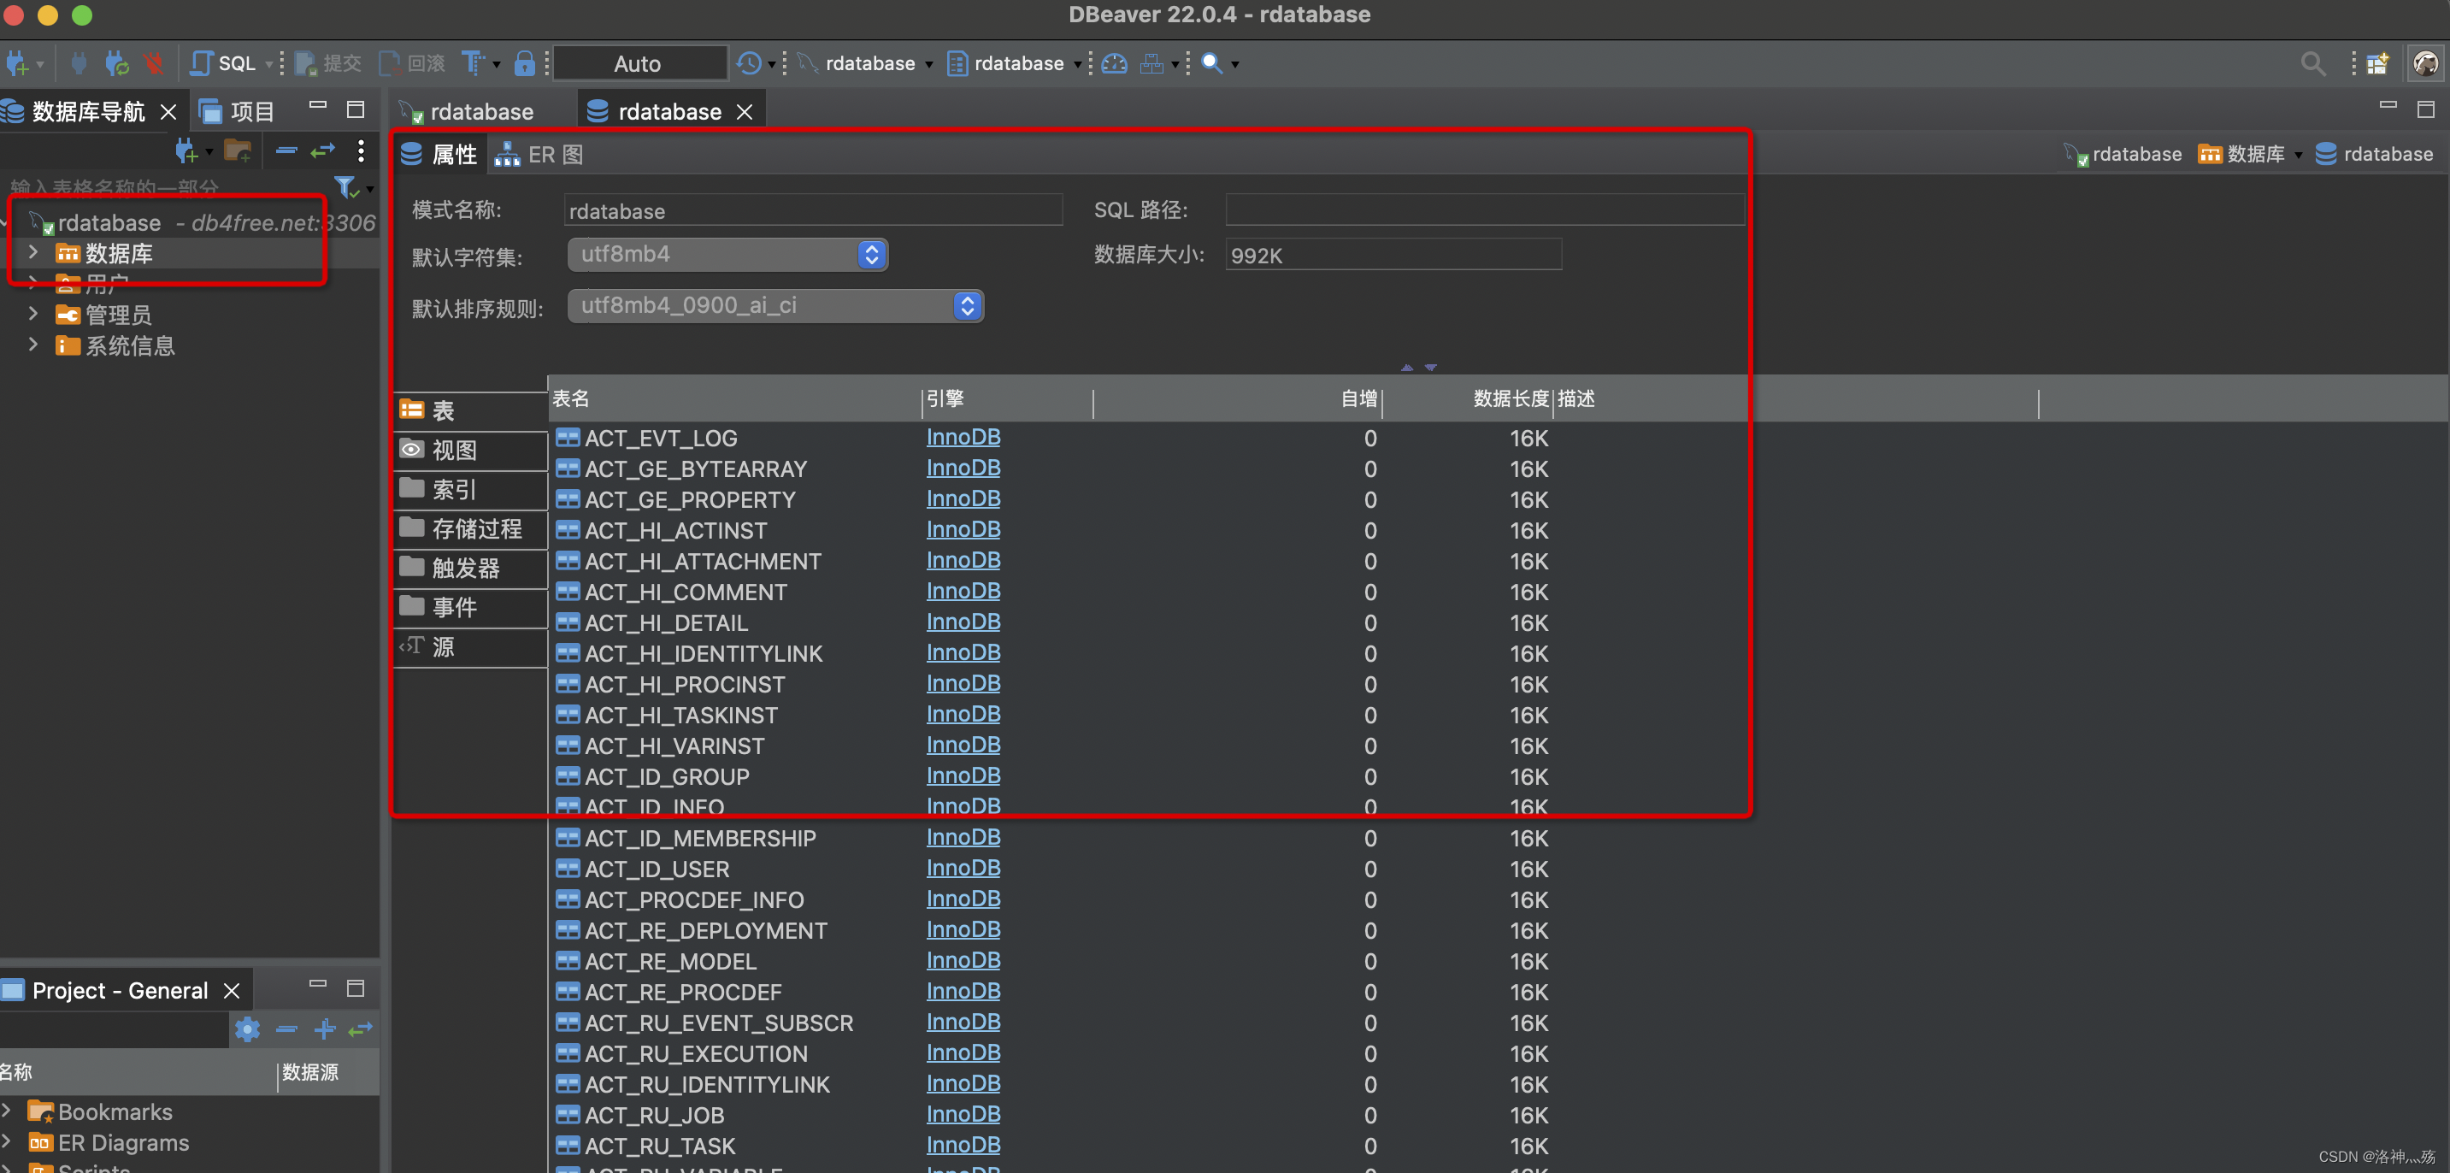Toggle Project panel Link with Editor arrows
The height and width of the screenshot is (1173, 2450).
click(361, 1029)
